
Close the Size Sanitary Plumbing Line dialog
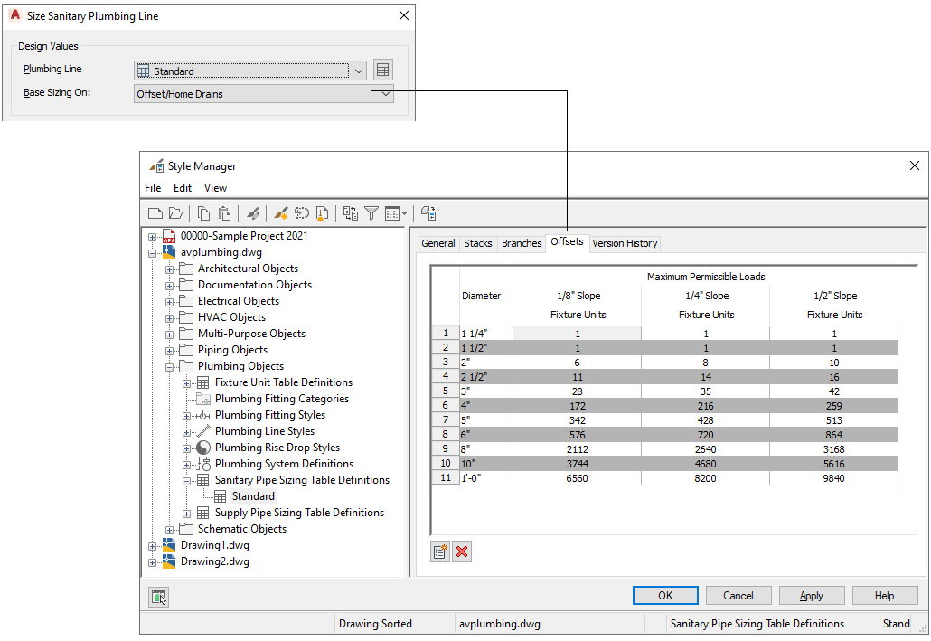(x=404, y=15)
